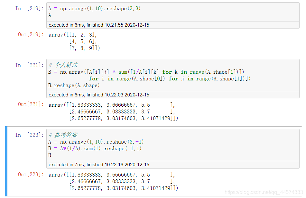Click the execution timestamp 'finished 10:22:03 2020-12-15'
Viewport: 306px width, 198px height.
pos(118,95)
